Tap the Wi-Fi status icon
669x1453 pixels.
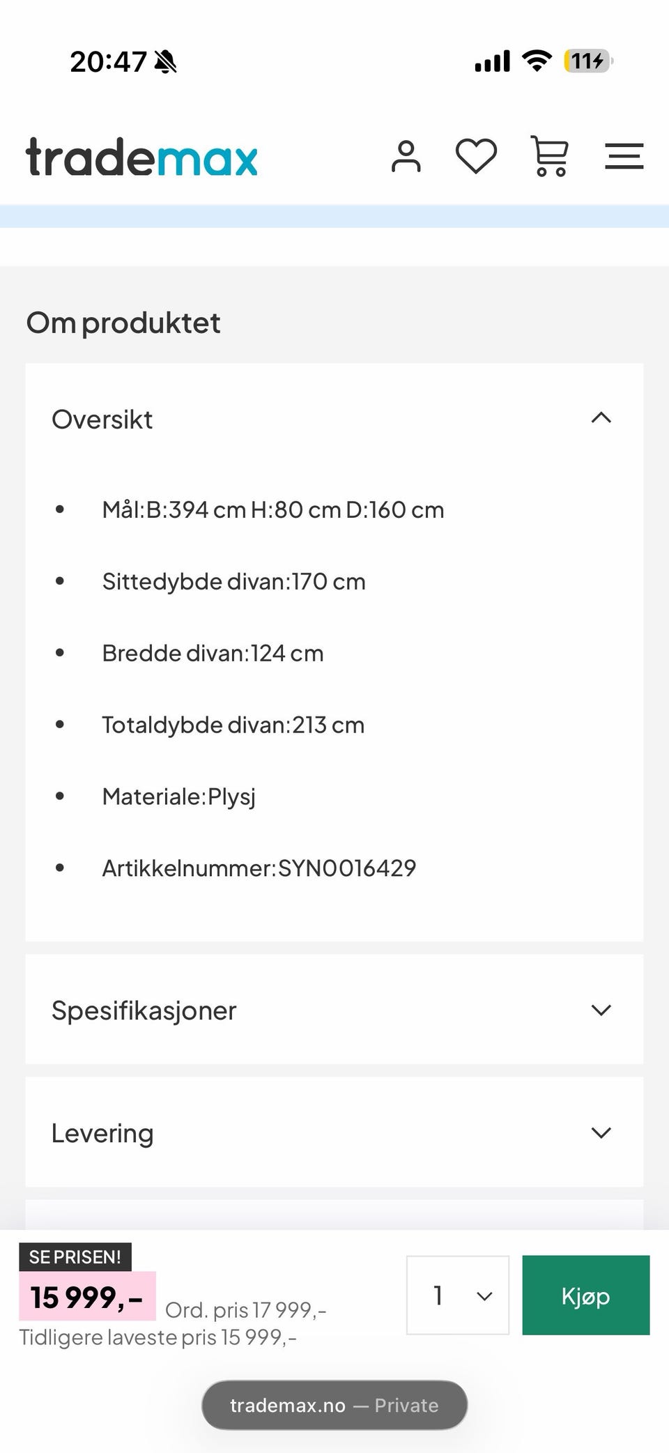pyautogui.click(x=537, y=61)
